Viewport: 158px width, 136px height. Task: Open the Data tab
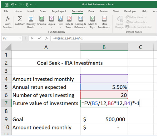pyautogui.click(x=91, y=11)
